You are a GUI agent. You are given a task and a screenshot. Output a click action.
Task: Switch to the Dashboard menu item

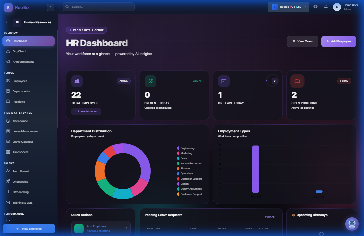pos(20,41)
